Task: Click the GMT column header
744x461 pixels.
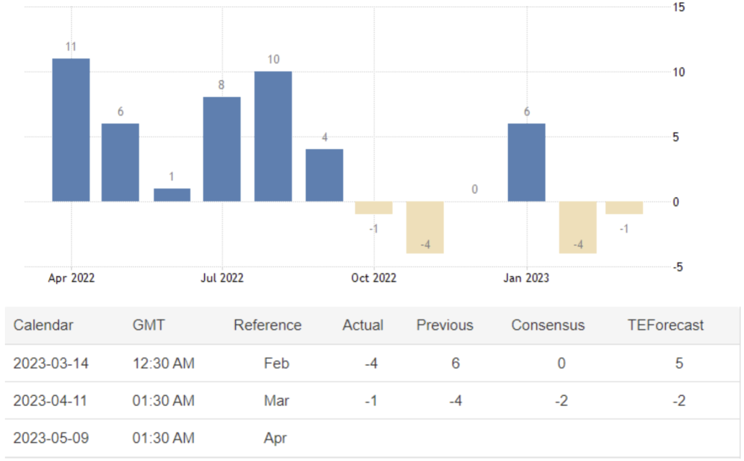Action: pos(148,325)
